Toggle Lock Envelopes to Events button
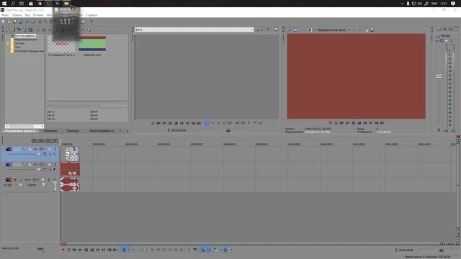Image resolution: width=461 pixels, height=259 pixels. pos(225,250)
